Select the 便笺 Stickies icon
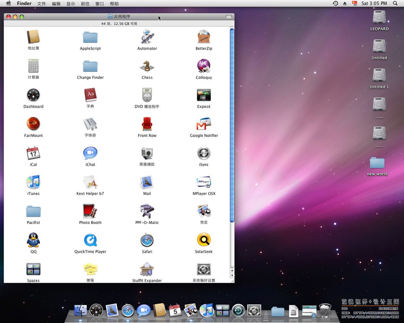The height and width of the screenshot is (323, 404). pos(90,269)
